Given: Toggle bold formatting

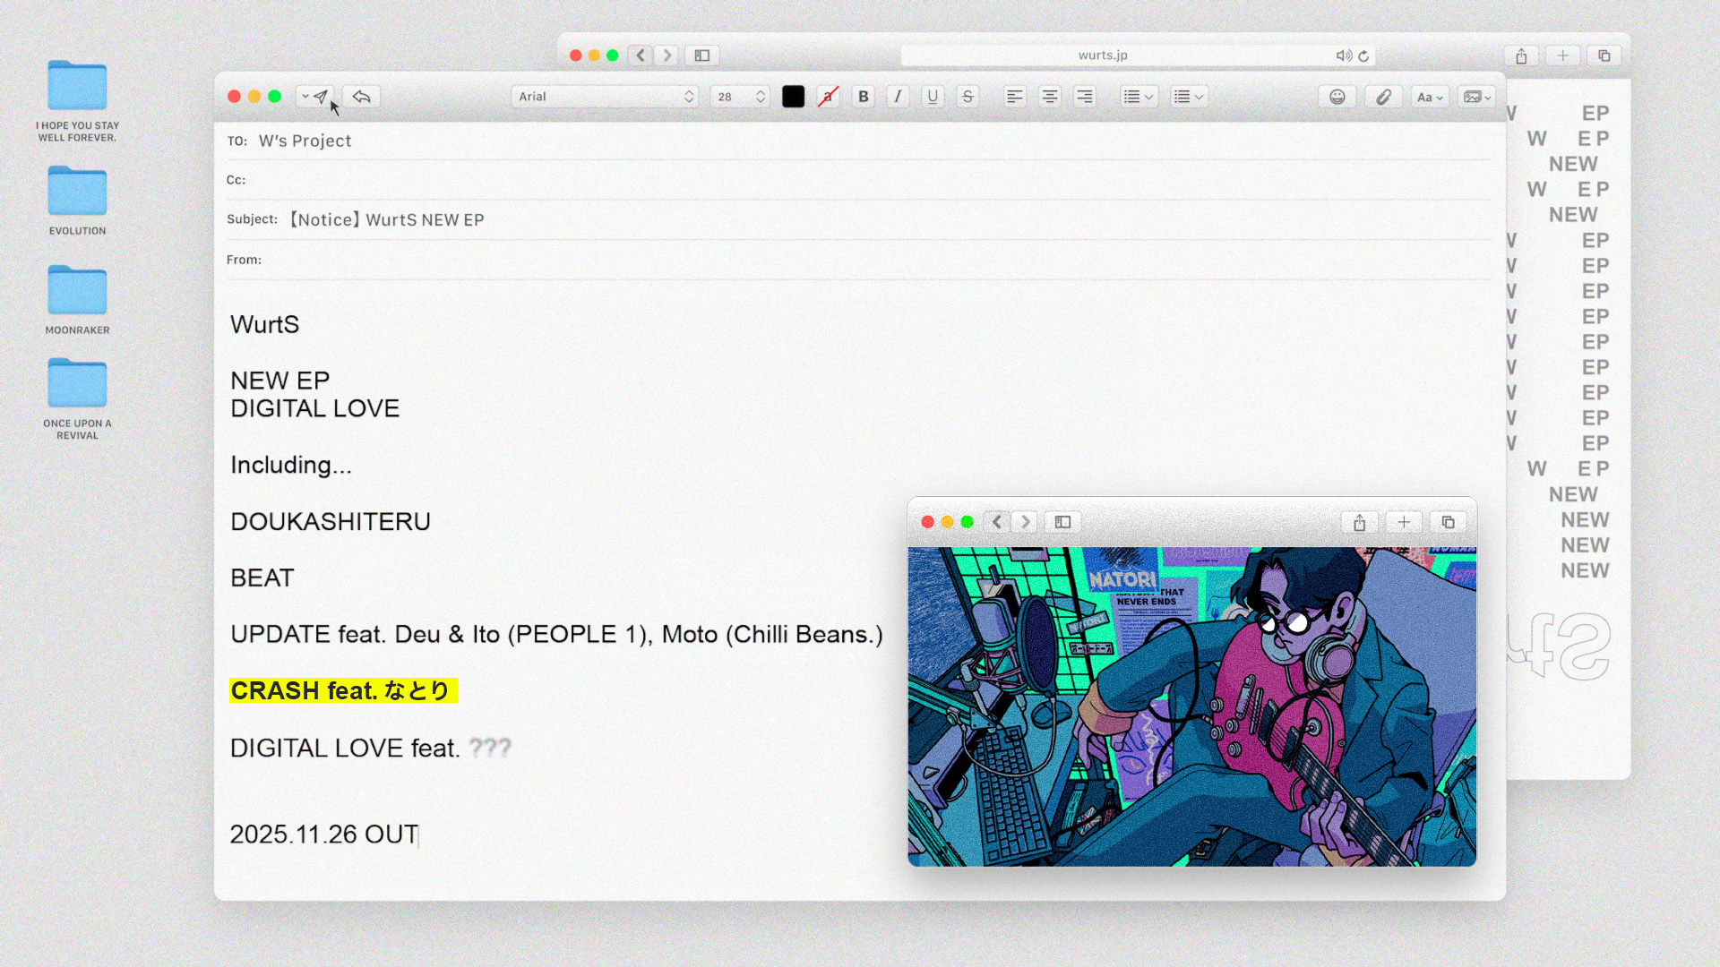Looking at the screenshot, I should 863,97.
